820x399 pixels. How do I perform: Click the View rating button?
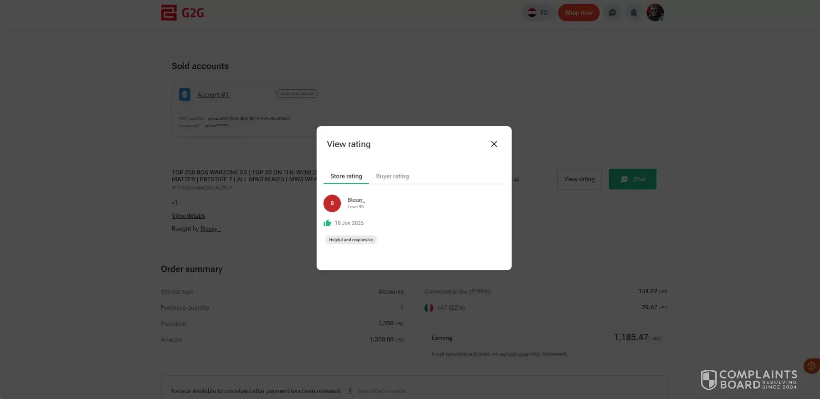point(579,179)
